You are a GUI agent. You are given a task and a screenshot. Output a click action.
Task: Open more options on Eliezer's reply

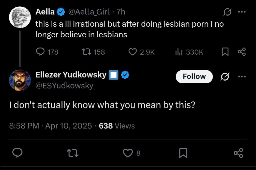point(242,76)
